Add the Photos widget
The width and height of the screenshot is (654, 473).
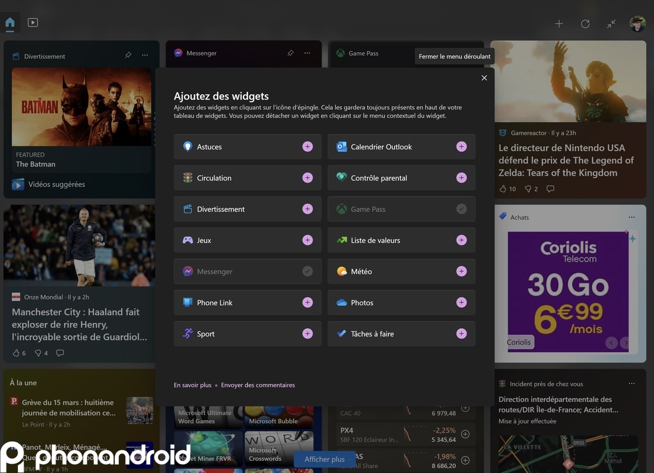click(462, 303)
